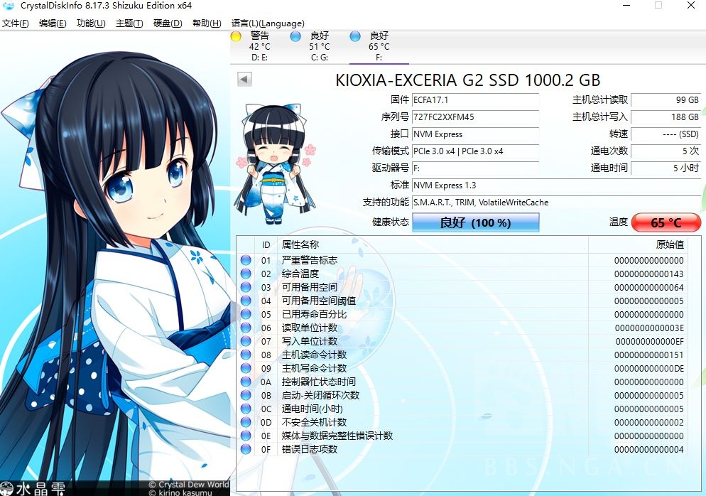
Task: Click the CrystalDiskInfo icon in the title bar
Action: 7,6
